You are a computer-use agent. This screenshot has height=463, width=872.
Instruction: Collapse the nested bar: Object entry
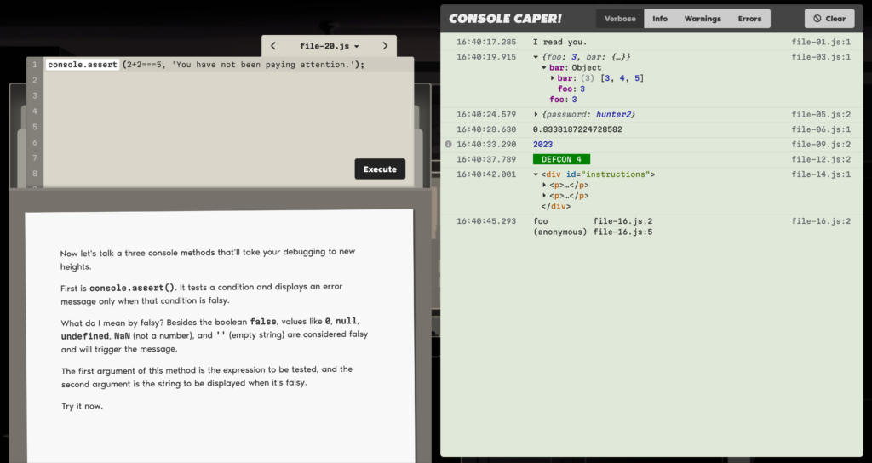click(x=544, y=68)
